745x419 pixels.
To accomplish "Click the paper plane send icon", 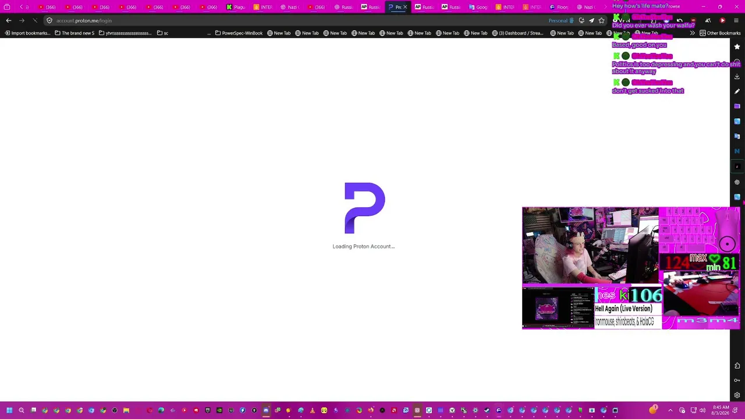I will pos(591,20).
